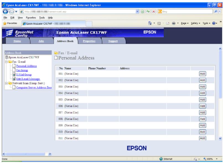Open Computer/Server Address Book link
The height and width of the screenshot is (163, 223).
(34, 88)
